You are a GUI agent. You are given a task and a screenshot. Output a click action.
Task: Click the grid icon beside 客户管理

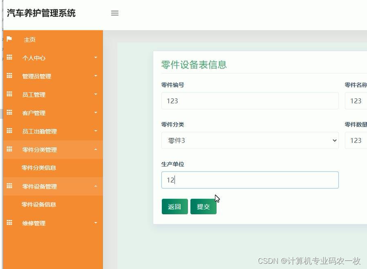pos(9,113)
